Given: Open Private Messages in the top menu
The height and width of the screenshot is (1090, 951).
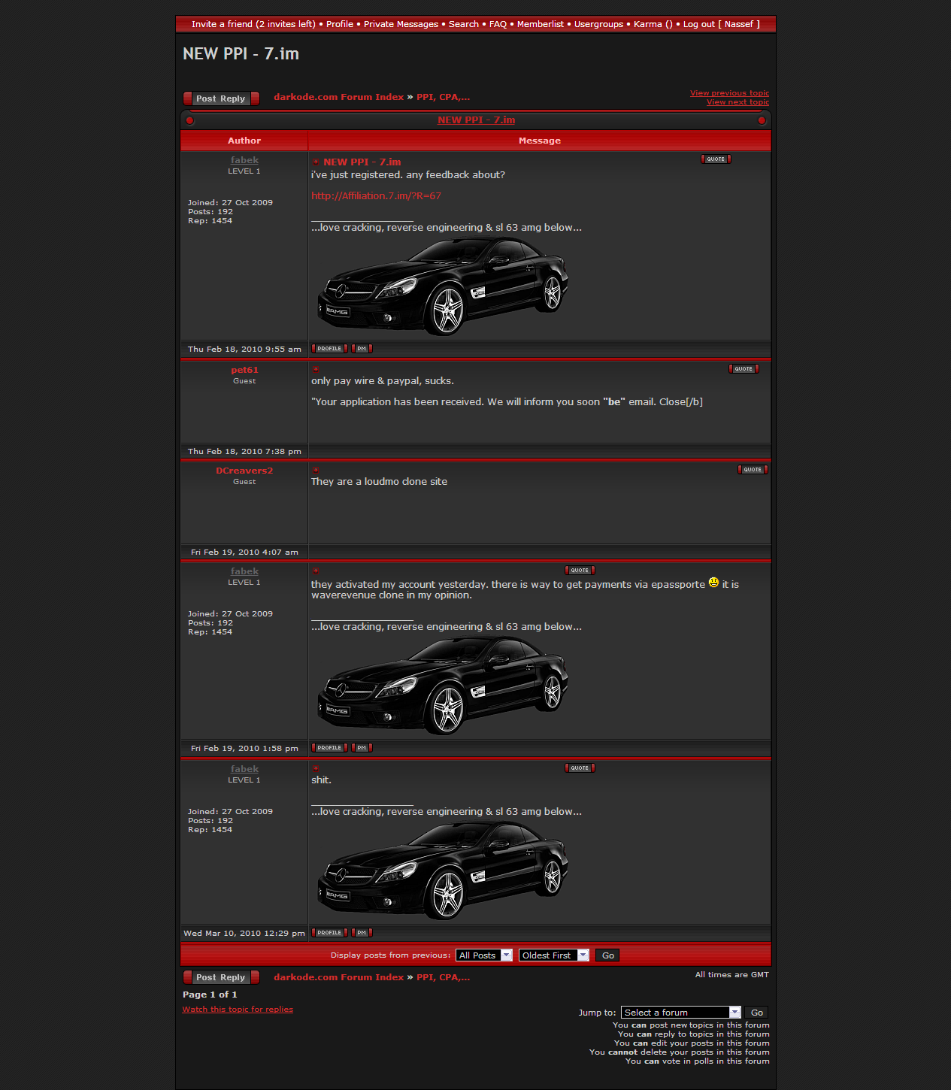Looking at the screenshot, I should click(x=401, y=24).
